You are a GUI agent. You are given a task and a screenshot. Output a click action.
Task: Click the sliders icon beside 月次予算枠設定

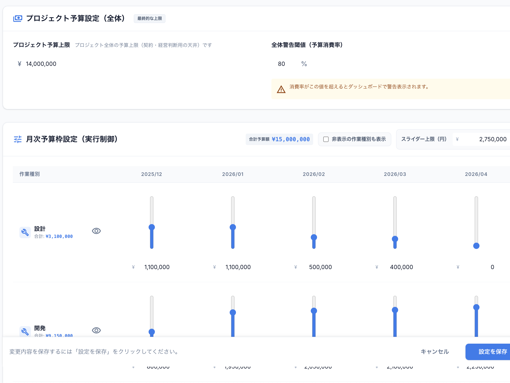pyautogui.click(x=17, y=139)
